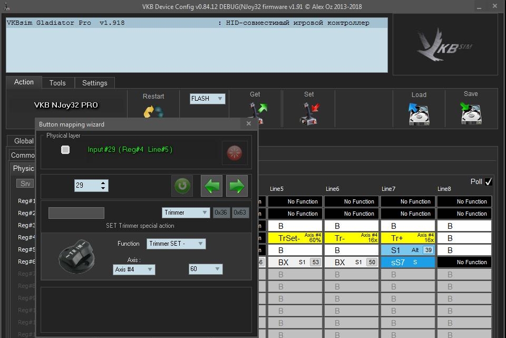This screenshot has width=506, height=338.
Task: Select the Physical tab
Action: click(x=23, y=168)
